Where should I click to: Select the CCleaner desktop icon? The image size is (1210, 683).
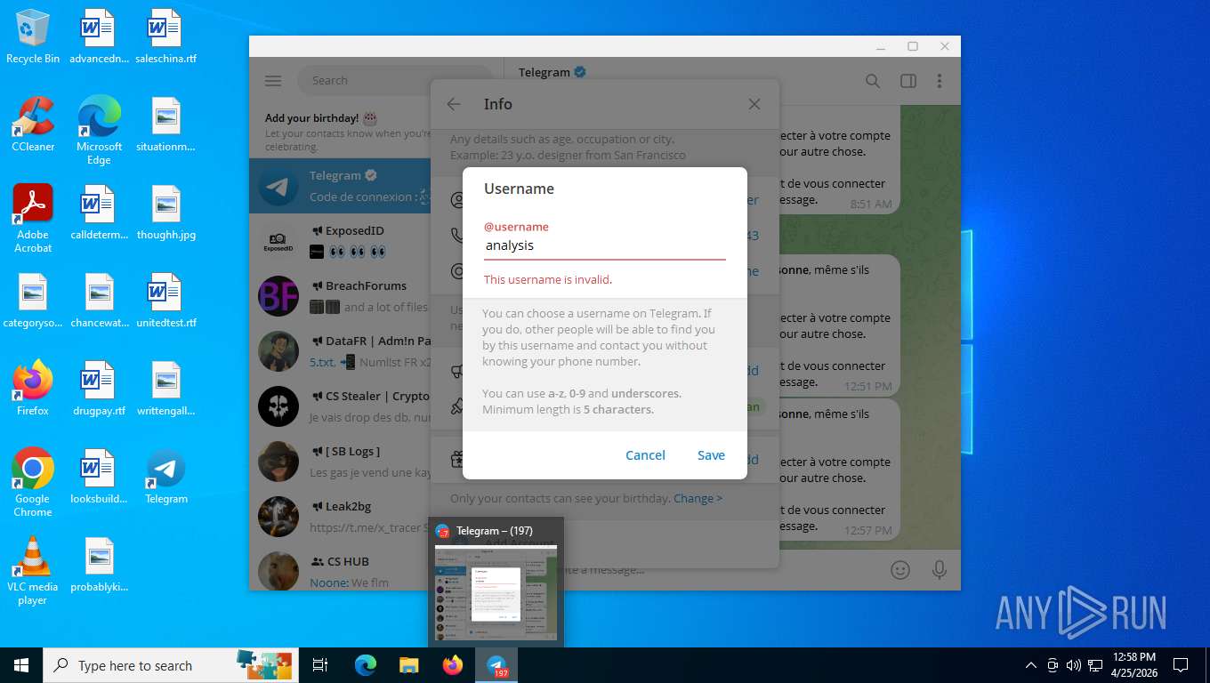(33, 125)
